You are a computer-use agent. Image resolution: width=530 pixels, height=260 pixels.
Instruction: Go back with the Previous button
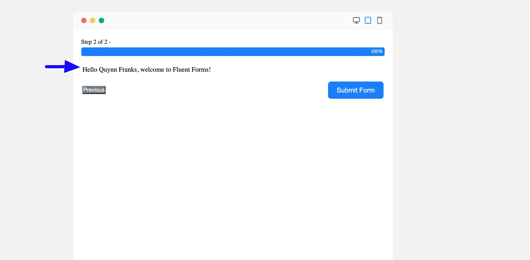(x=94, y=90)
